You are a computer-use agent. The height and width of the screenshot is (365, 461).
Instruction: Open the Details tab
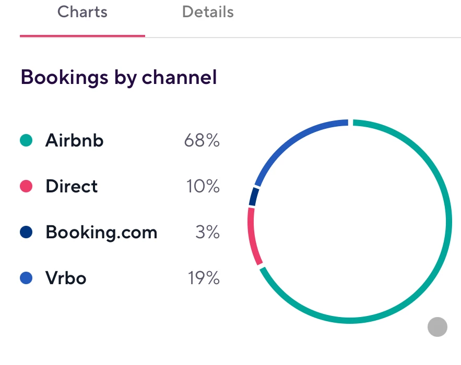tap(208, 13)
